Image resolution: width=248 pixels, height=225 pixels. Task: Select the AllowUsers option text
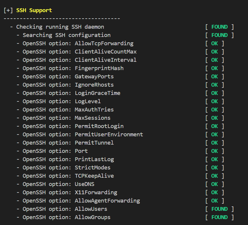(x=91, y=209)
